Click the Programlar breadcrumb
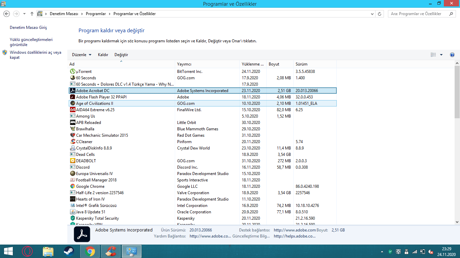Image resolution: width=460 pixels, height=258 pixels. [x=96, y=14]
